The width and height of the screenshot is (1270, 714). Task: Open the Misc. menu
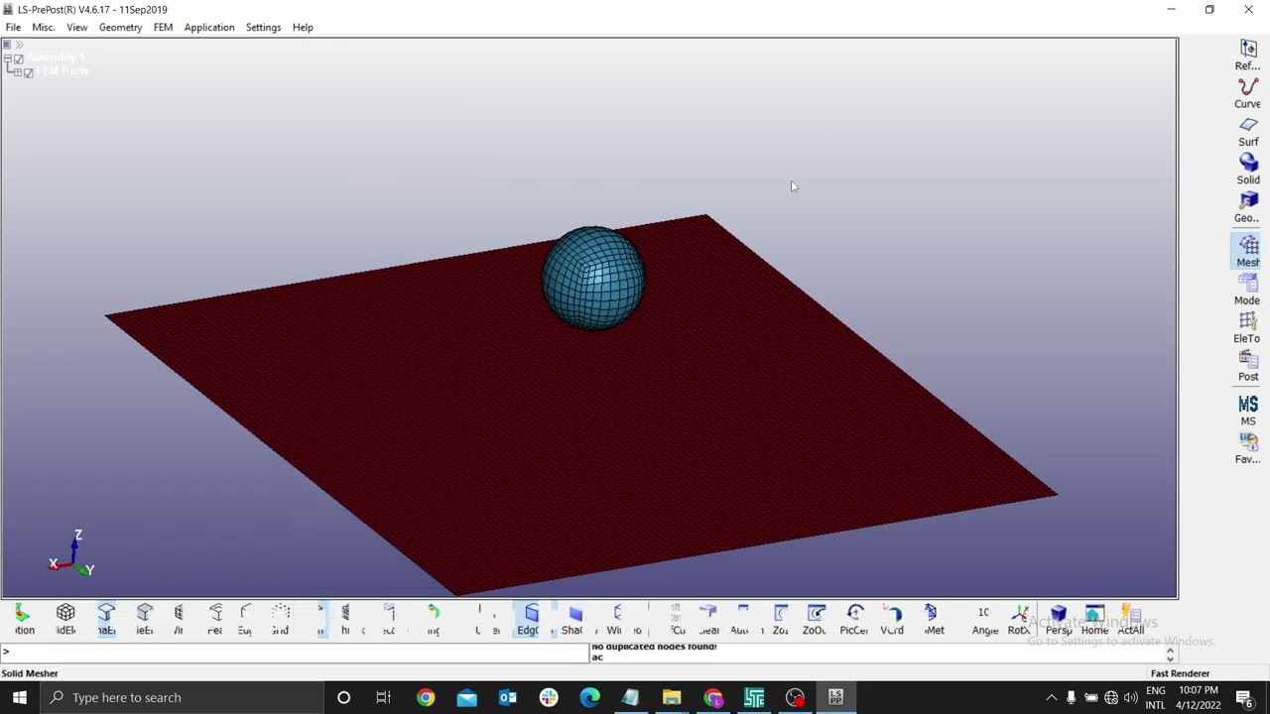[x=44, y=28]
